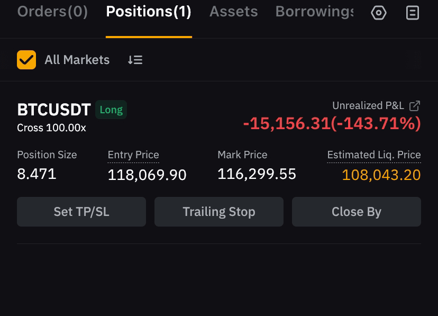Image resolution: width=438 pixels, height=316 pixels.
Task: Tap the Entry Price underlined label
Action: click(133, 155)
